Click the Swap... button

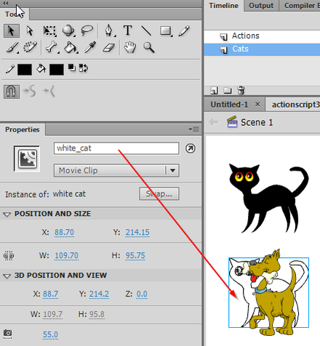(x=159, y=193)
